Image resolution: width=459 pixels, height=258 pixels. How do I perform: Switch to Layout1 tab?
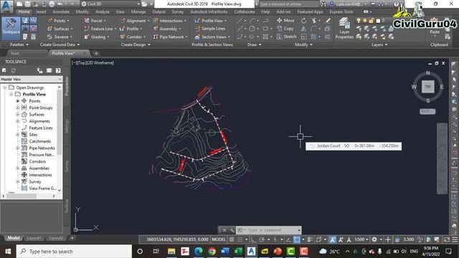pyautogui.click(x=34, y=238)
